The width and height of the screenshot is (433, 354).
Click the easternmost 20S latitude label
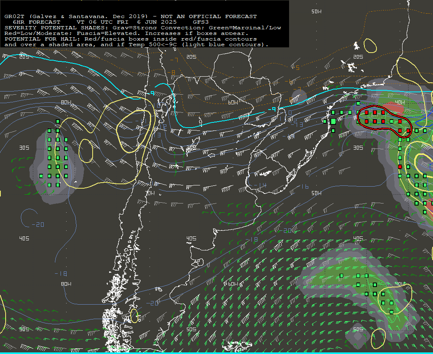pos(358,57)
